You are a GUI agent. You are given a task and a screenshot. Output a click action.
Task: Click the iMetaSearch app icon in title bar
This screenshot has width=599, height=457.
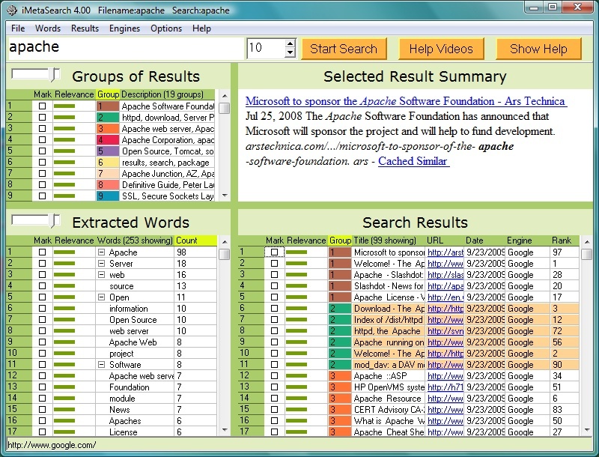[12, 10]
